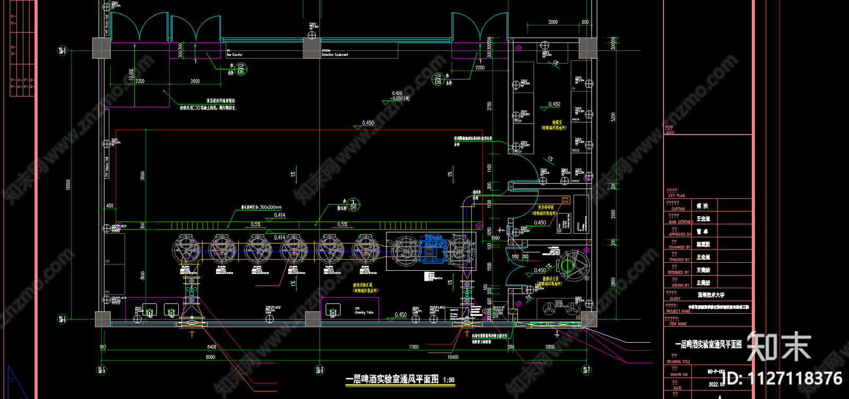Click the APPROVED BY label
This screenshot has height=399, width=849.
(680, 234)
